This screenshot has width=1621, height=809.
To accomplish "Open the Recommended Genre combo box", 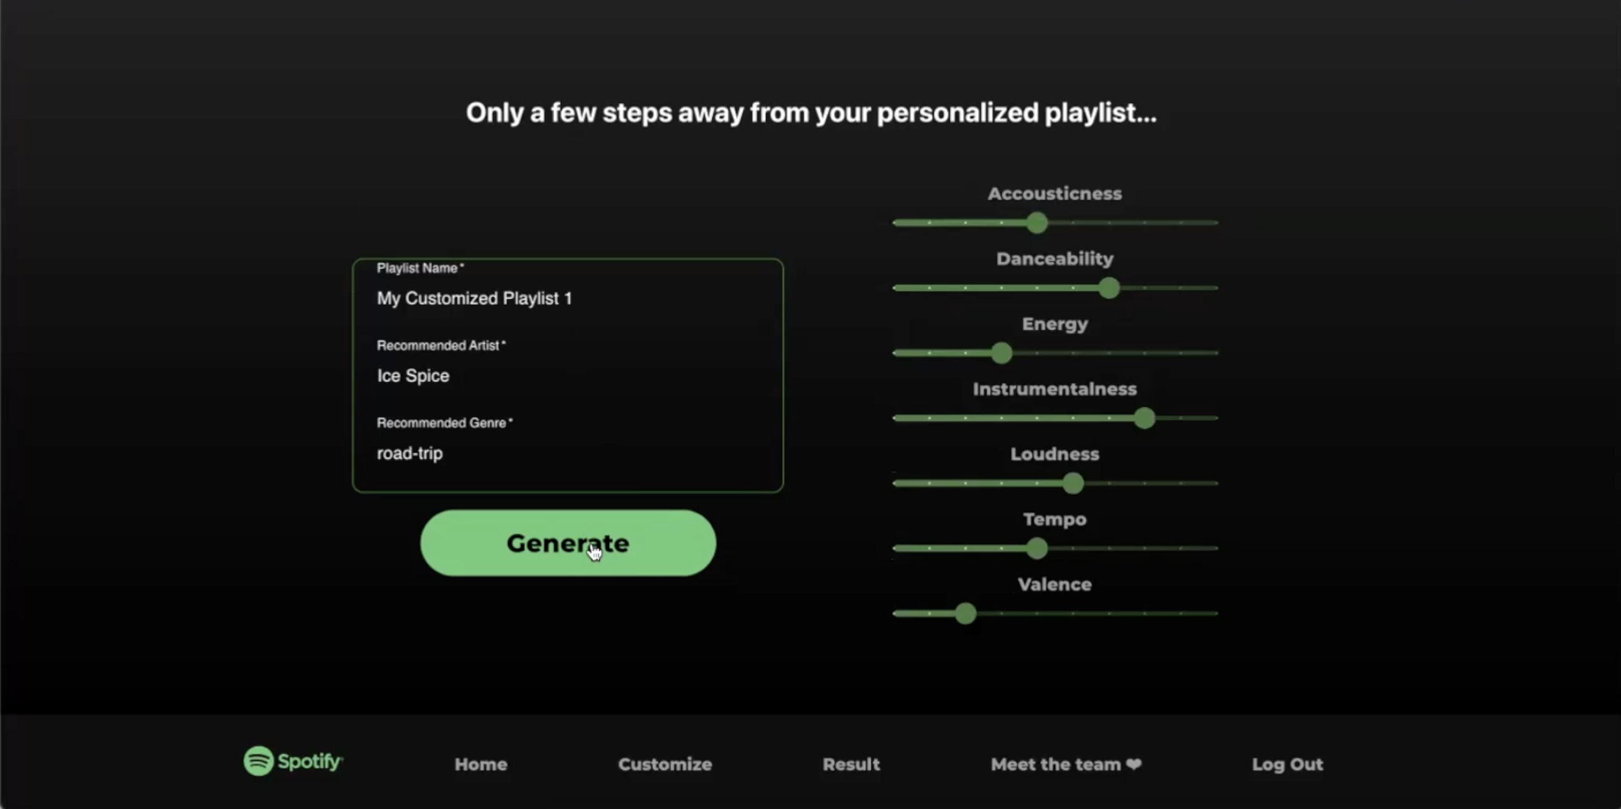I will point(566,453).
